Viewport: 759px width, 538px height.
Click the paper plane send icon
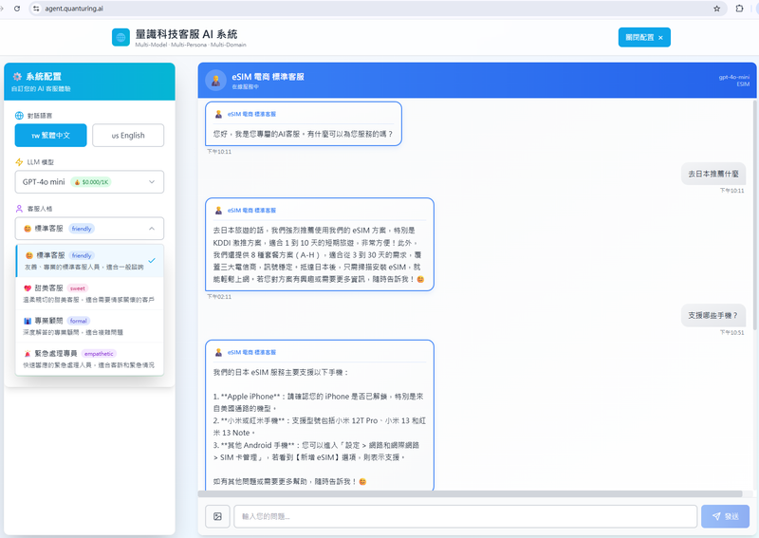[x=716, y=516]
